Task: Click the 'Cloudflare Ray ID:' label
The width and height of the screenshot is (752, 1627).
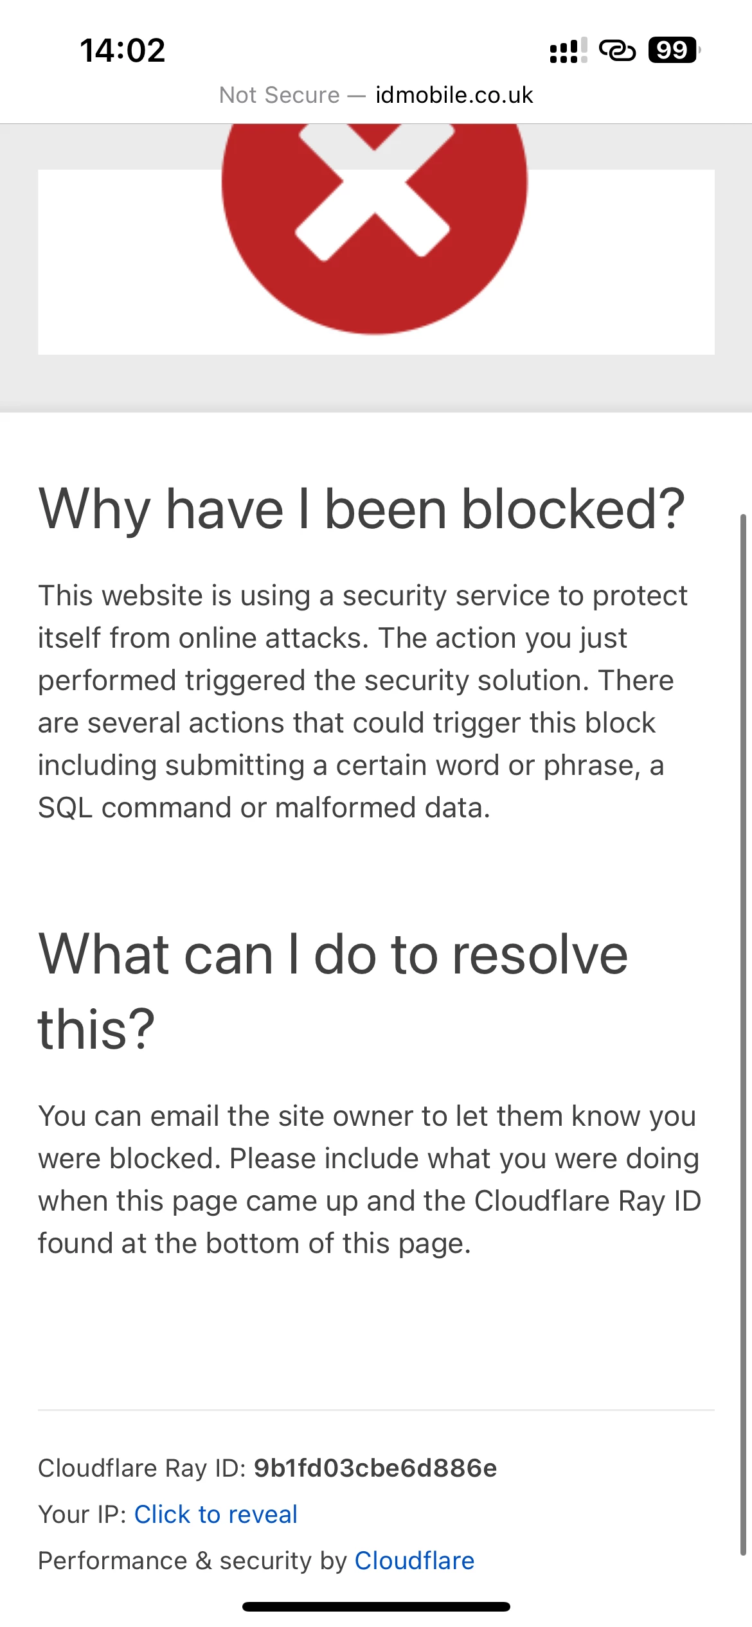Action: pos(141,1468)
